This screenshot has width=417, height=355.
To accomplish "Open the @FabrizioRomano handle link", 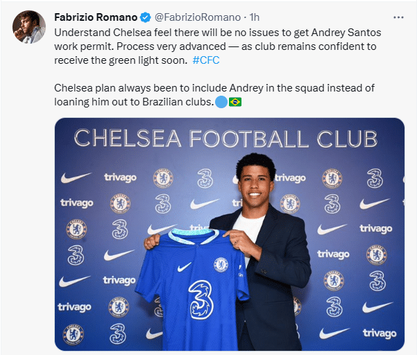I will click(x=198, y=17).
